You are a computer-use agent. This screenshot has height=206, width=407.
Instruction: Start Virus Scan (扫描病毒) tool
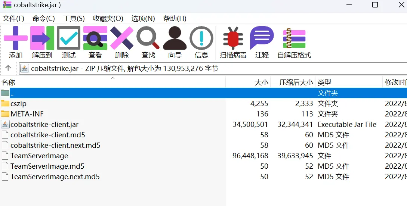click(x=233, y=43)
